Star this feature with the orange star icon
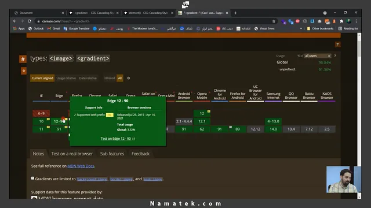 click(24, 70)
